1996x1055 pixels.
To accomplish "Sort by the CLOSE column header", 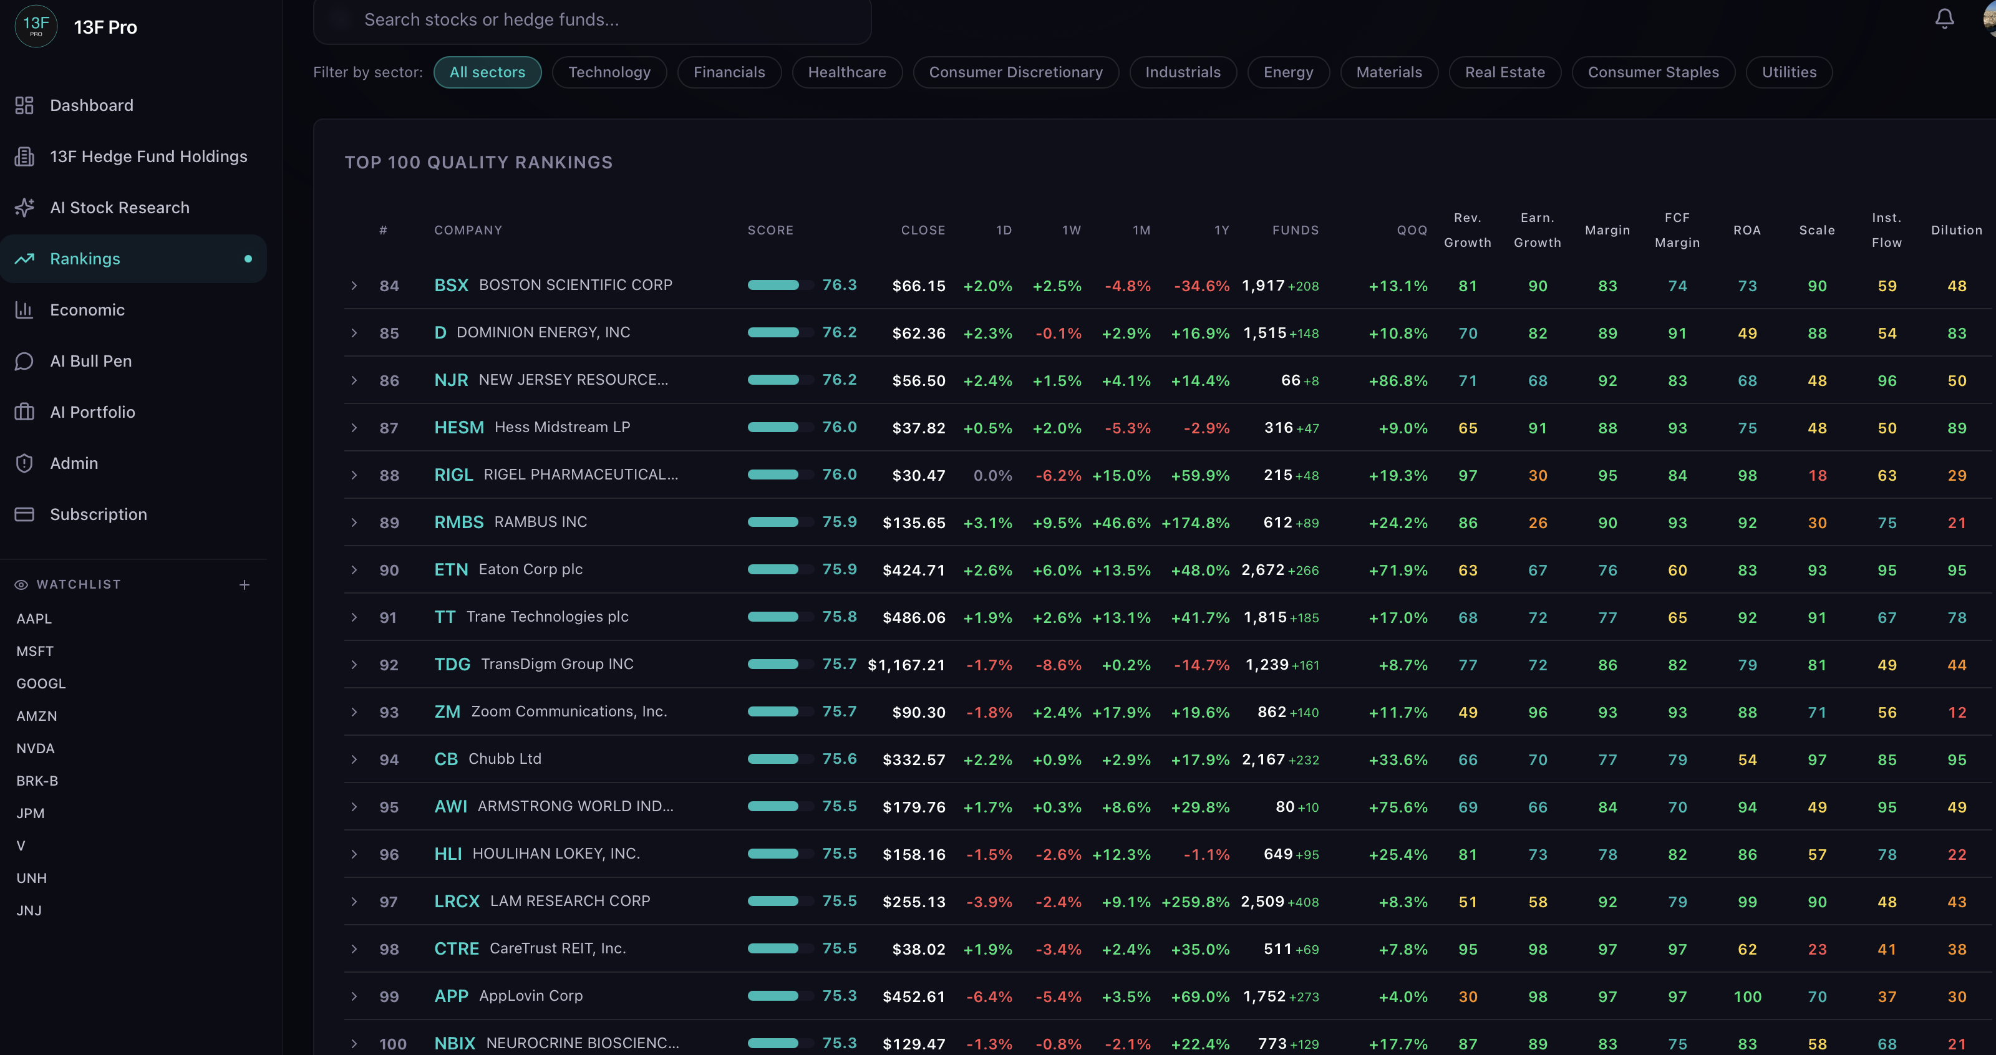I will (923, 230).
